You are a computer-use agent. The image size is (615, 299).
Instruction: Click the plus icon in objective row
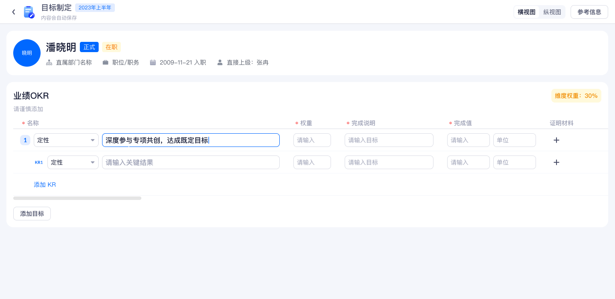point(556,140)
